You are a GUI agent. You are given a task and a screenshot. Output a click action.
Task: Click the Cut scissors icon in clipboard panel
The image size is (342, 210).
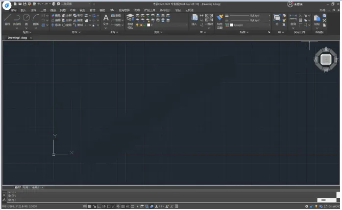324,20
